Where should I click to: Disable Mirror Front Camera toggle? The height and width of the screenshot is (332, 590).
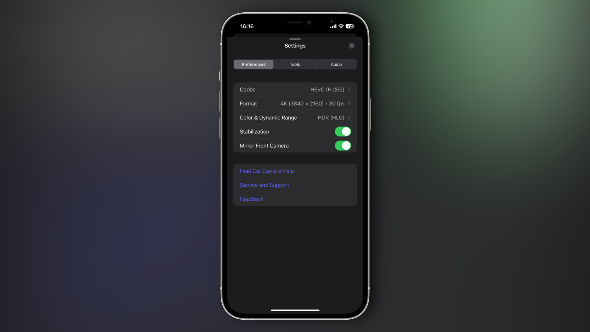point(343,145)
